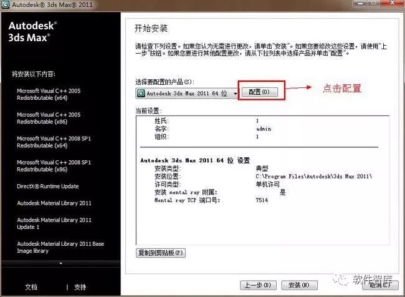
Task: Click the 3ds Max icon in product dropdown
Action: point(141,94)
